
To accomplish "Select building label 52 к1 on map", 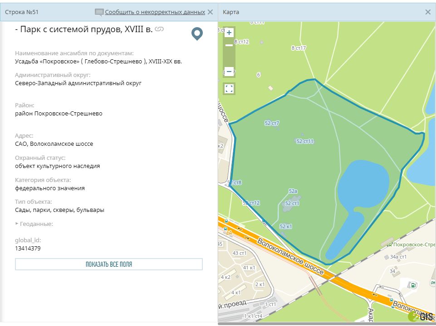I will [x=285, y=226].
